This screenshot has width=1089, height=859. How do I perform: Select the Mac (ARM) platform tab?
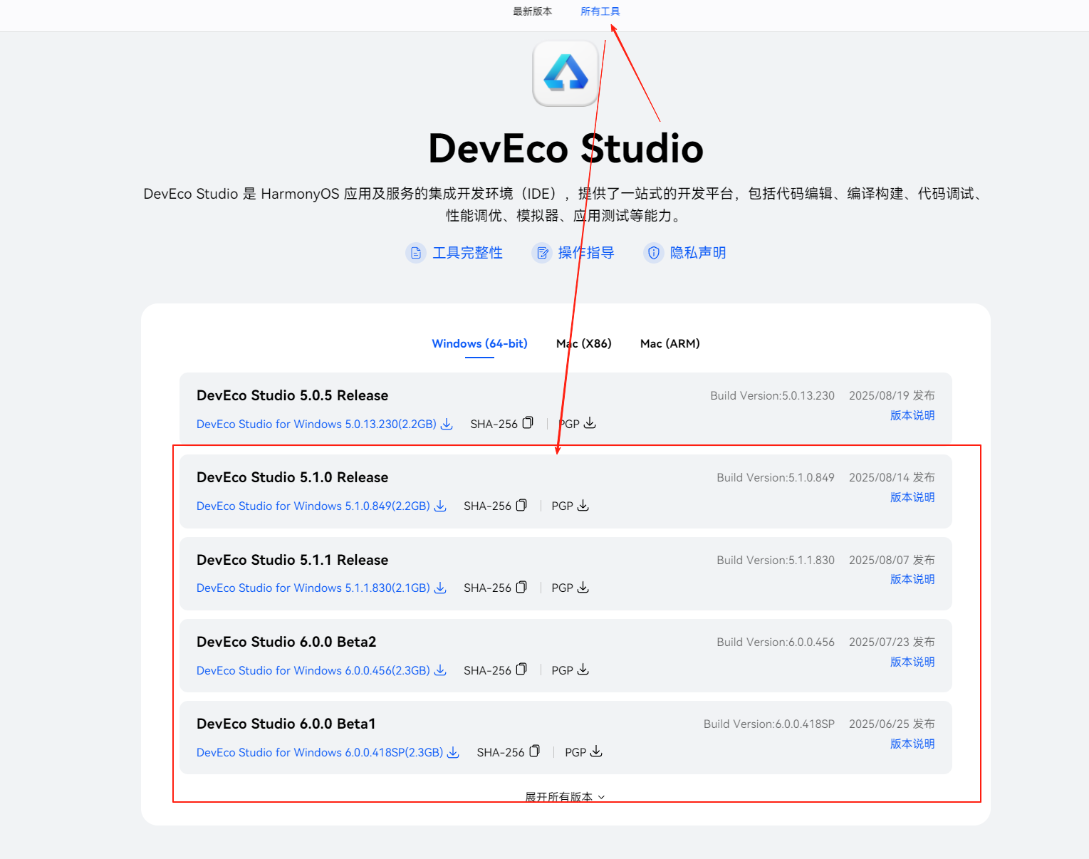tap(669, 343)
